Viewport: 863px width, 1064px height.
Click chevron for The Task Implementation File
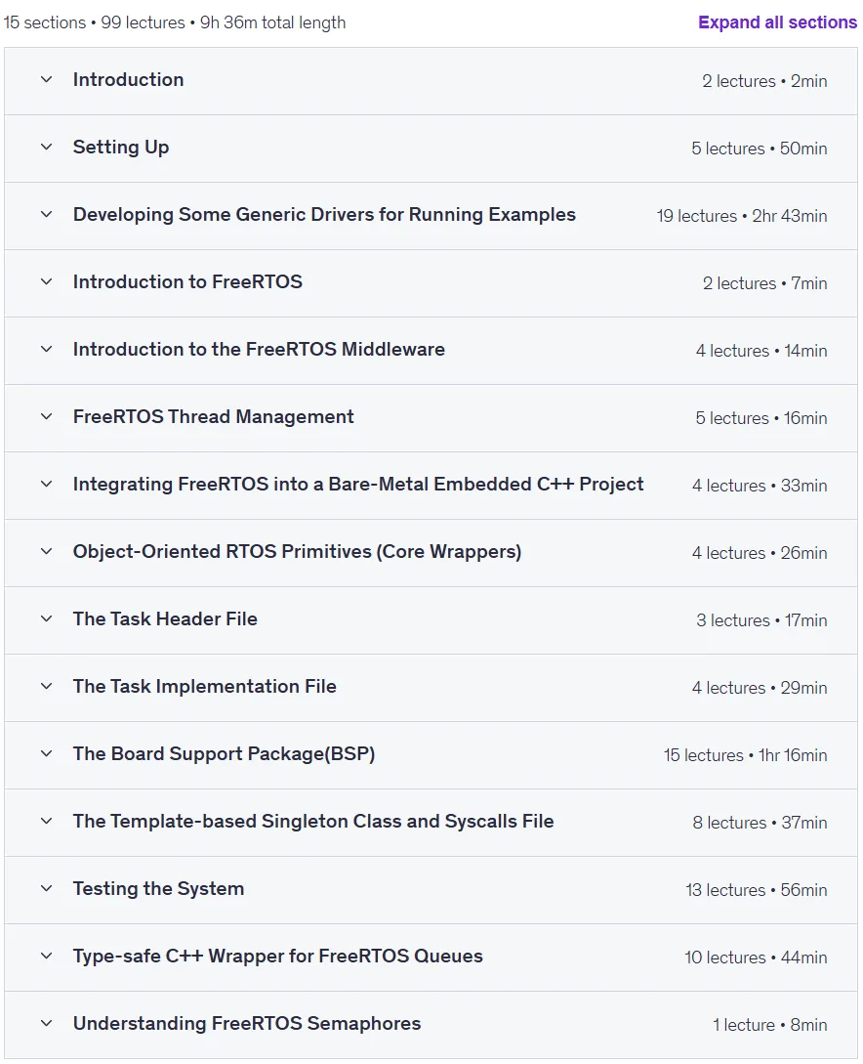pos(46,686)
